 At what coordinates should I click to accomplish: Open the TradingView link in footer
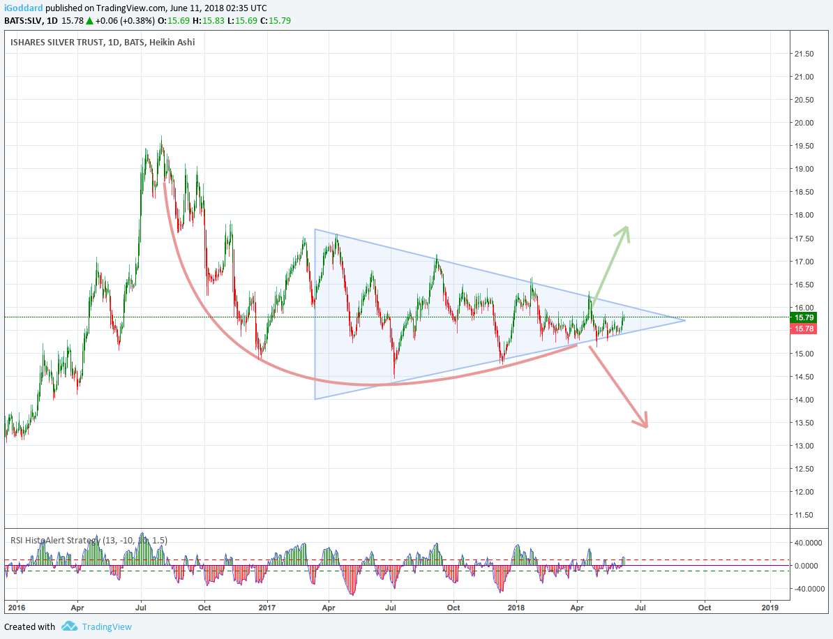click(106, 626)
